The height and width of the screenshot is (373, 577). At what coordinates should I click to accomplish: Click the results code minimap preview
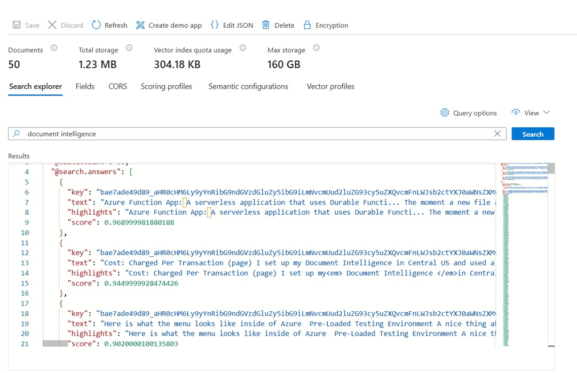pos(524,254)
